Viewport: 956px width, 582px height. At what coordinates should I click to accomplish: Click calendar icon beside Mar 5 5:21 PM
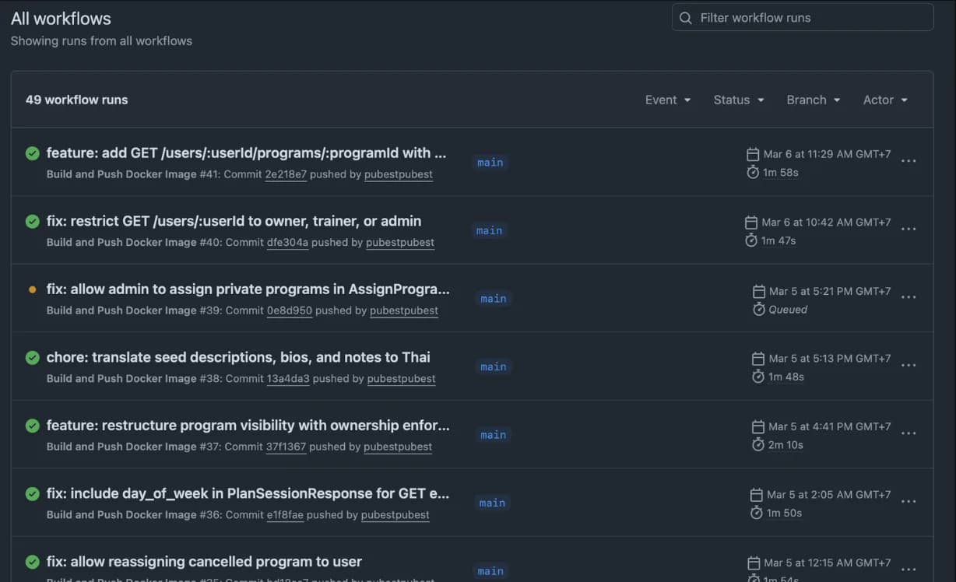(759, 291)
